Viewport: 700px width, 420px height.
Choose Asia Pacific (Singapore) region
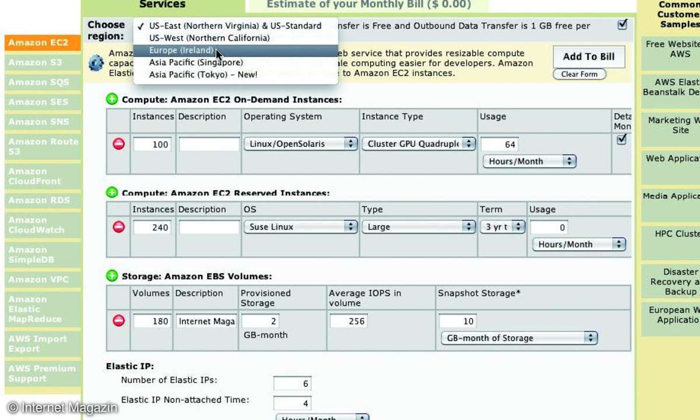point(236,62)
